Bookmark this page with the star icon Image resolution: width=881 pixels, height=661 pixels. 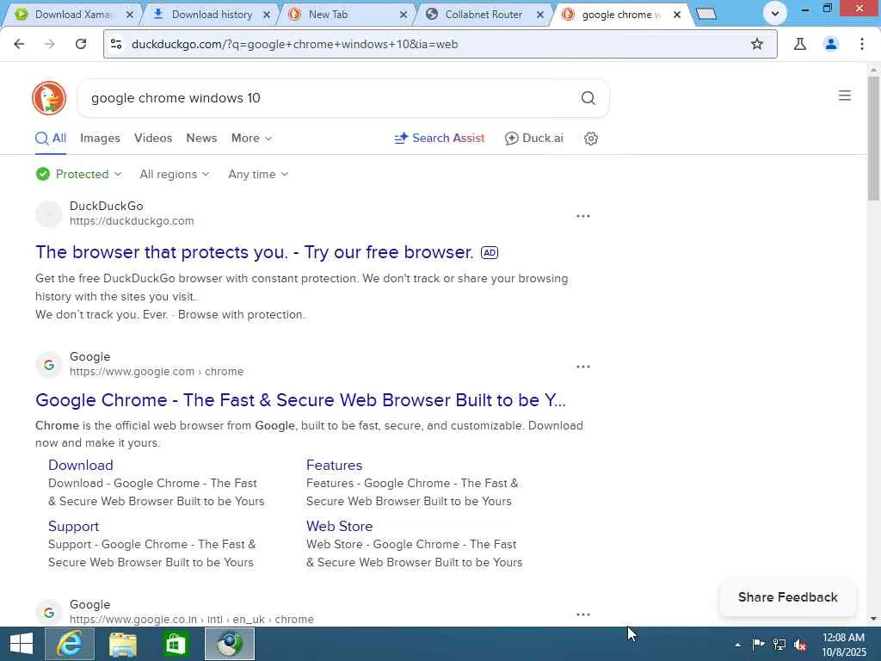pyautogui.click(x=757, y=44)
